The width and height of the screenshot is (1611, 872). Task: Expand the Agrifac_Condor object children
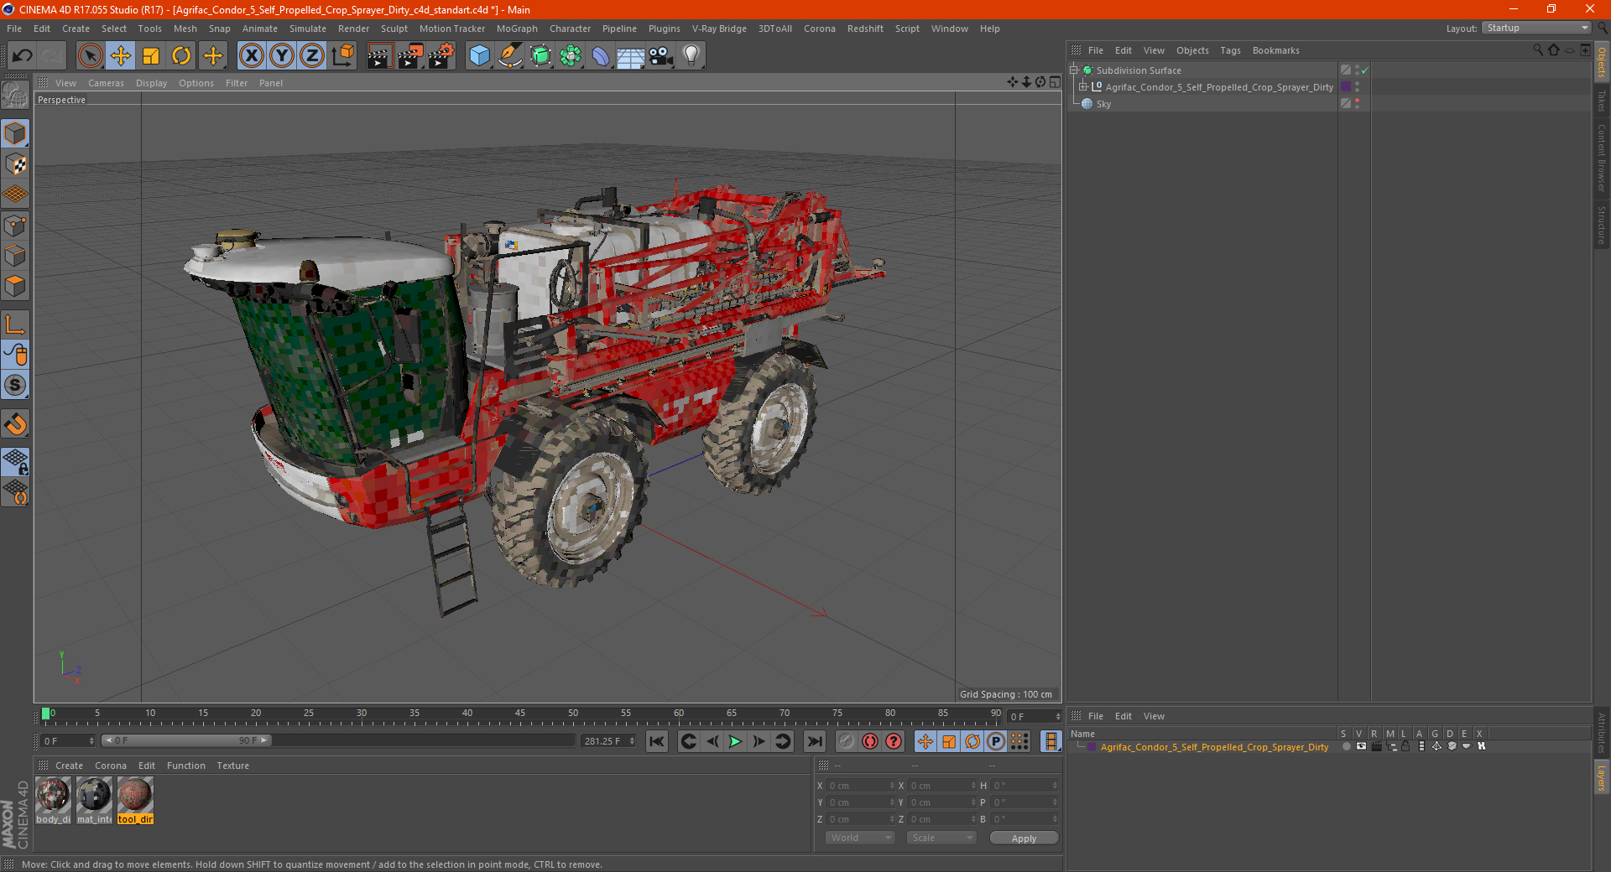pos(1083,87)
